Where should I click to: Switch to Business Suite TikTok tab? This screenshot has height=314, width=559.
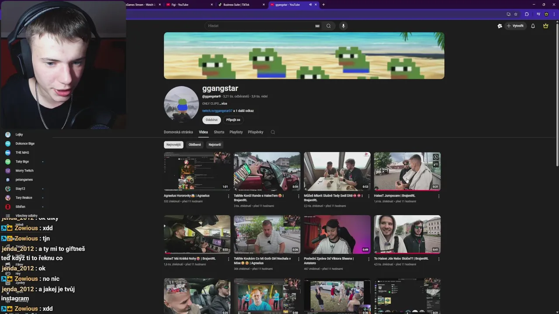click(242, 4)
